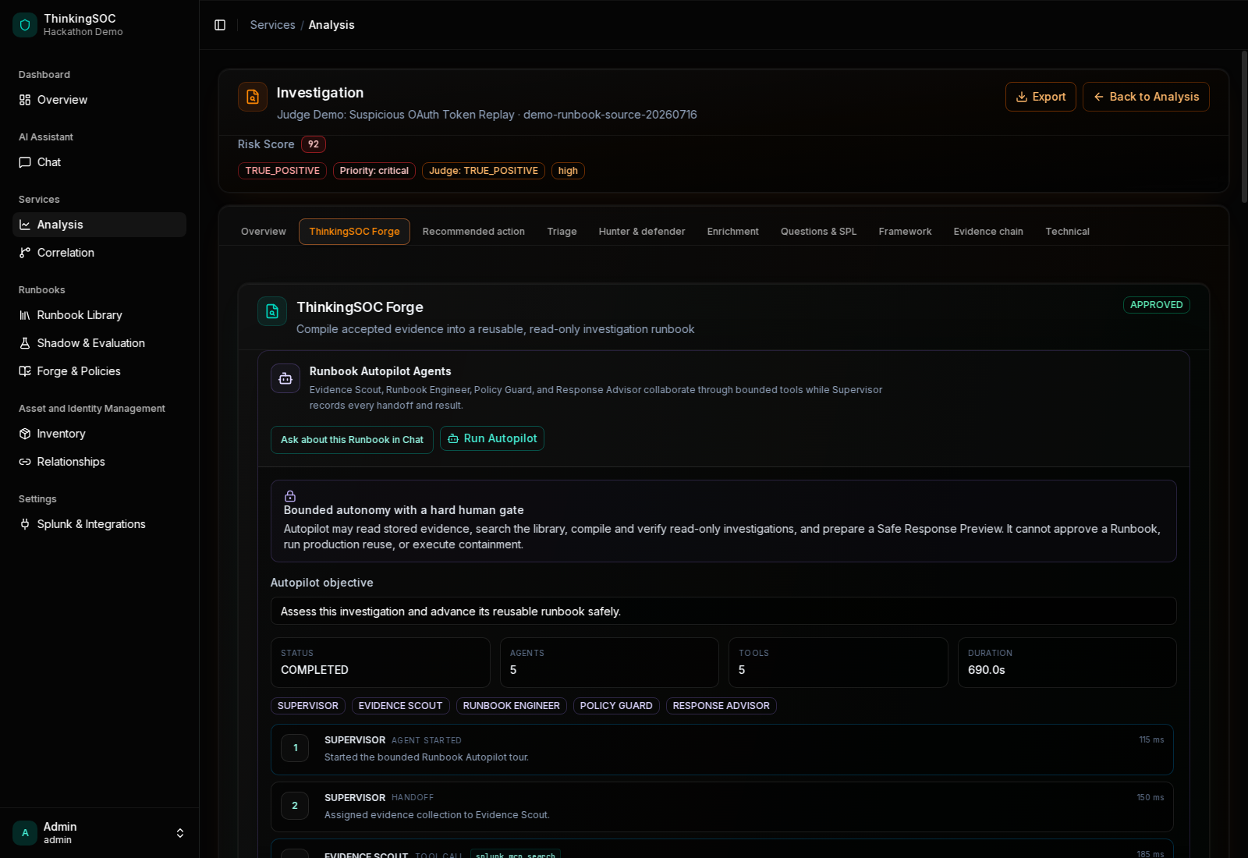Click the page vertical scrollbar
The image size is (1248, 858).
[x=1244, y=127]
